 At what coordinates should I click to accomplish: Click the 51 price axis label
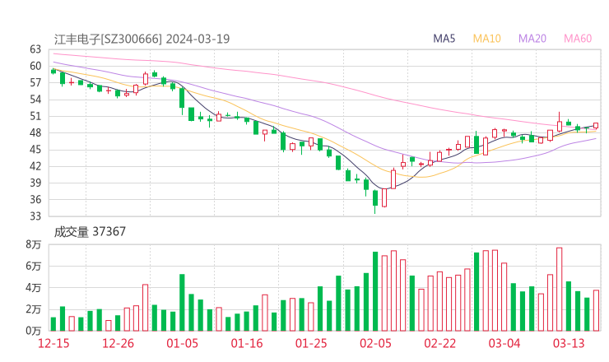(35, 116)
